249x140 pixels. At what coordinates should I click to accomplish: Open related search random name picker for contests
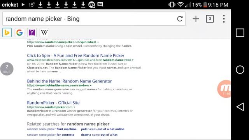click(x=51, y=135)
